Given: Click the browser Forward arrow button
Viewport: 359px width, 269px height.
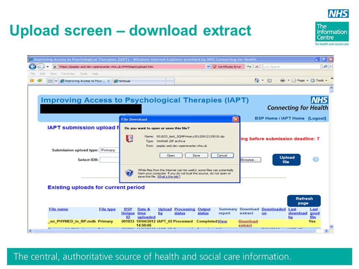Looking at the screenshot, I should (41, 67).
